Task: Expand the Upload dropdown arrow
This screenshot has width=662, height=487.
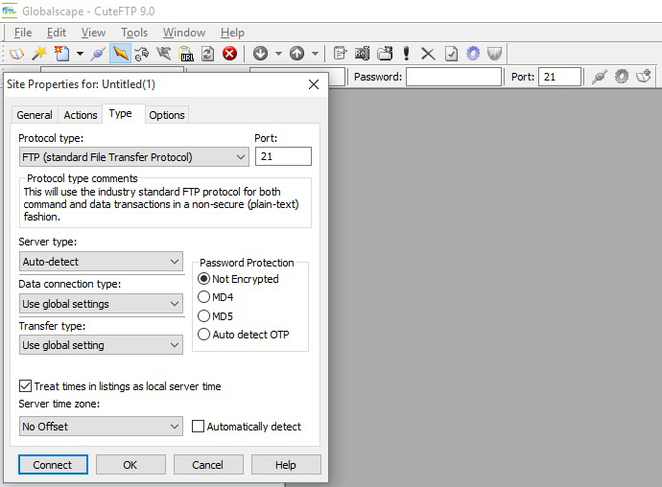Action: [x=315, y=54]
